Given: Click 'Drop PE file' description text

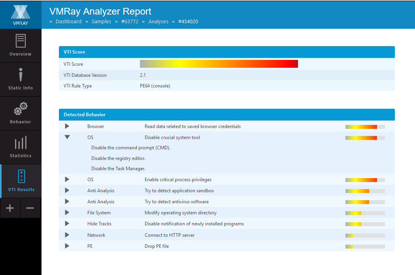Looking at the screenshot, I should 157,246.
